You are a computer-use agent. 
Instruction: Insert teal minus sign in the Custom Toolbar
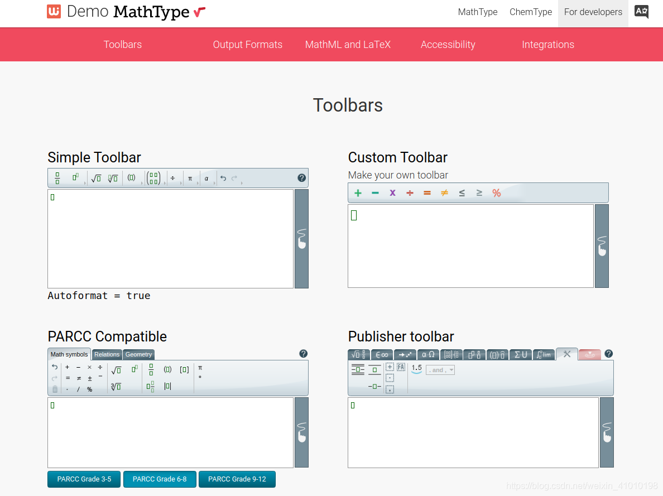click(375, 193)
